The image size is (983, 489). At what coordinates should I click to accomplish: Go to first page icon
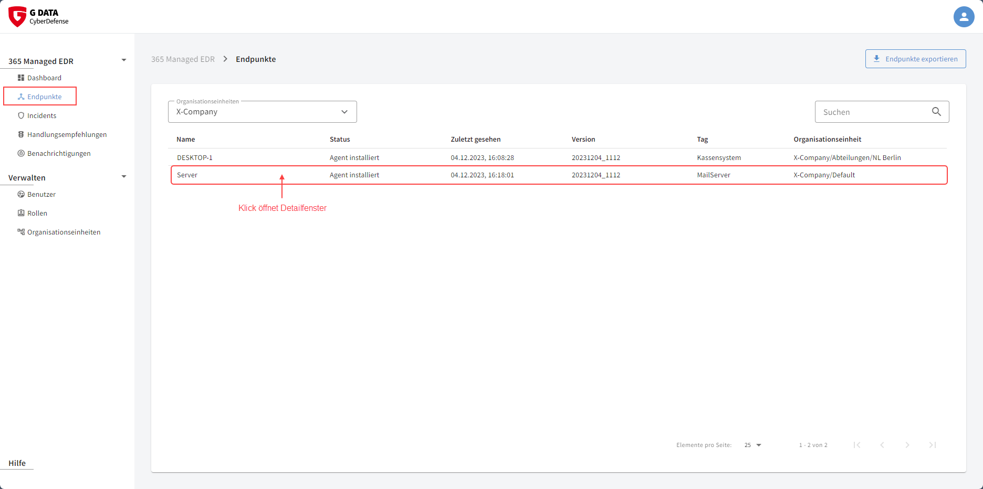857,445
